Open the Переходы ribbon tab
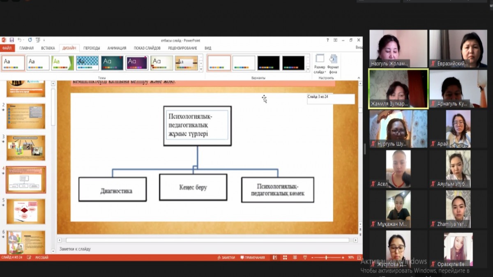The width and height of the screenshot is (493, 277). (x=92, y=48)
